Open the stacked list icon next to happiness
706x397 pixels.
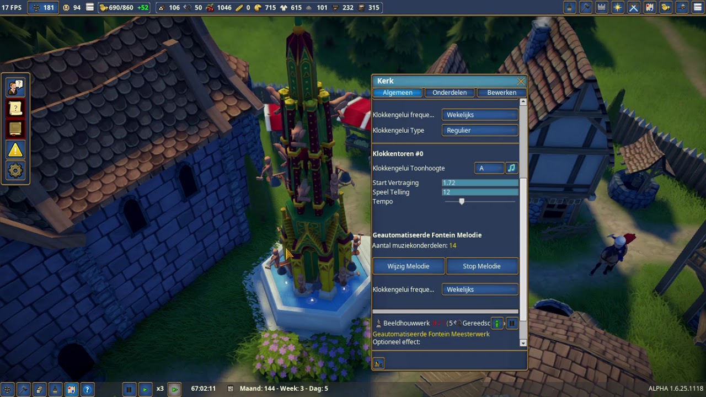(x=90, y=8)
